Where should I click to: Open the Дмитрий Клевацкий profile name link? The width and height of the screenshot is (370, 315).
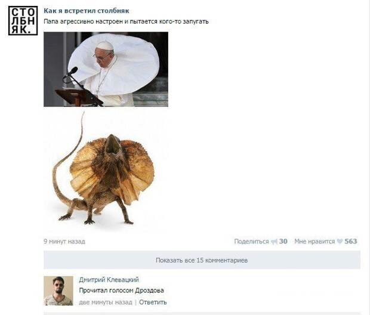point(109,280)
